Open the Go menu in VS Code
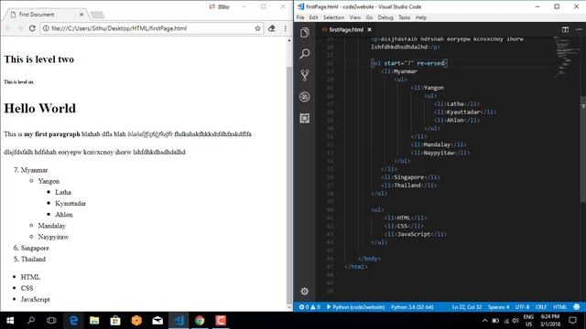This screenshot has width=586, height=329. coord(369,17)
